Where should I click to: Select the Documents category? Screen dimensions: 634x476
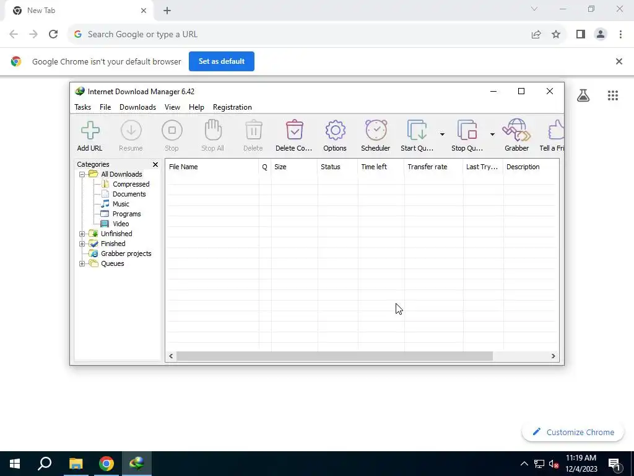coord(129,194)
